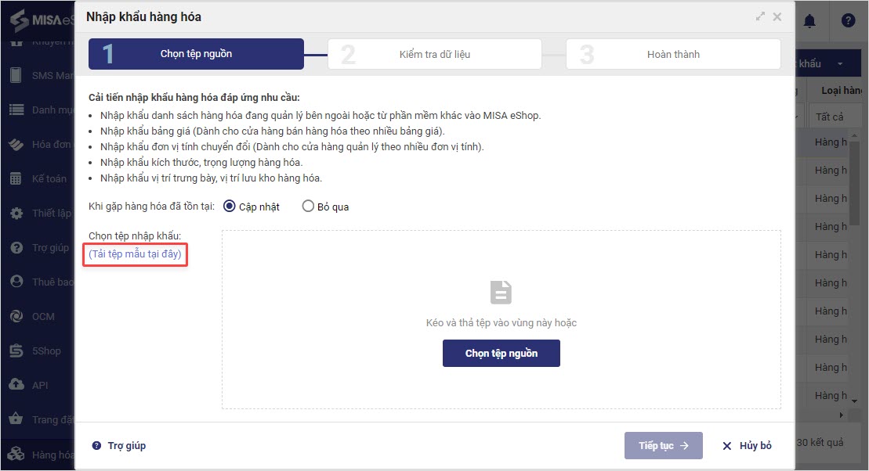Select the Bỏ qua radio option
Viewport: 869px width, 471px height.
[x=308, y=207]
